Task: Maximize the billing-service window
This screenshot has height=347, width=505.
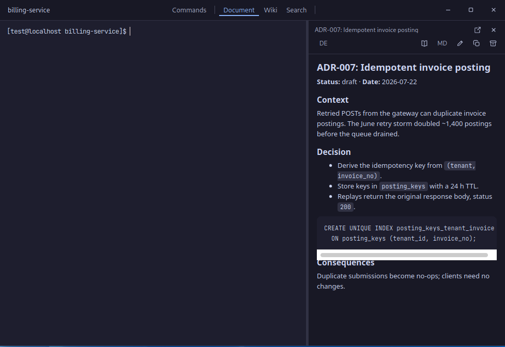Action: pyautogui.click(x=470, y=10)
